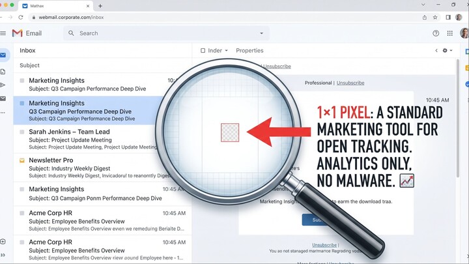Go to previous message chevron

[x=436, y=51]
